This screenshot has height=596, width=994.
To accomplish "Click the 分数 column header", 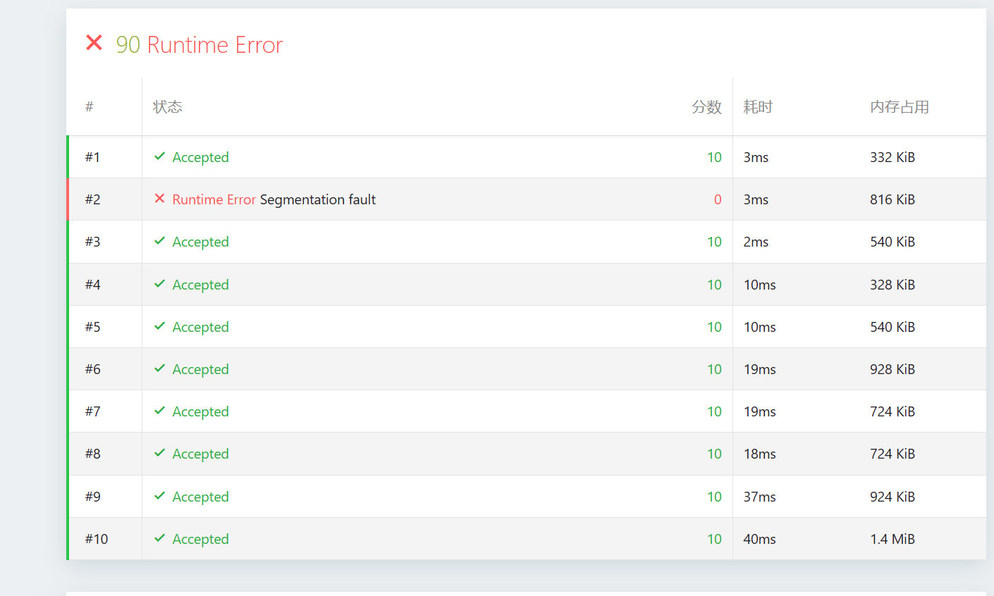I will [x=706, y=107].
